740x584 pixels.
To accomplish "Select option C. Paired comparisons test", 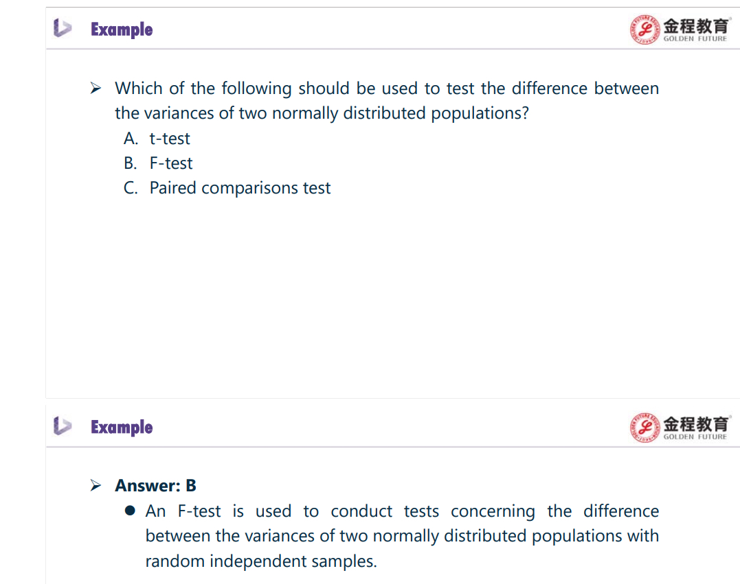I will point(227,188).
